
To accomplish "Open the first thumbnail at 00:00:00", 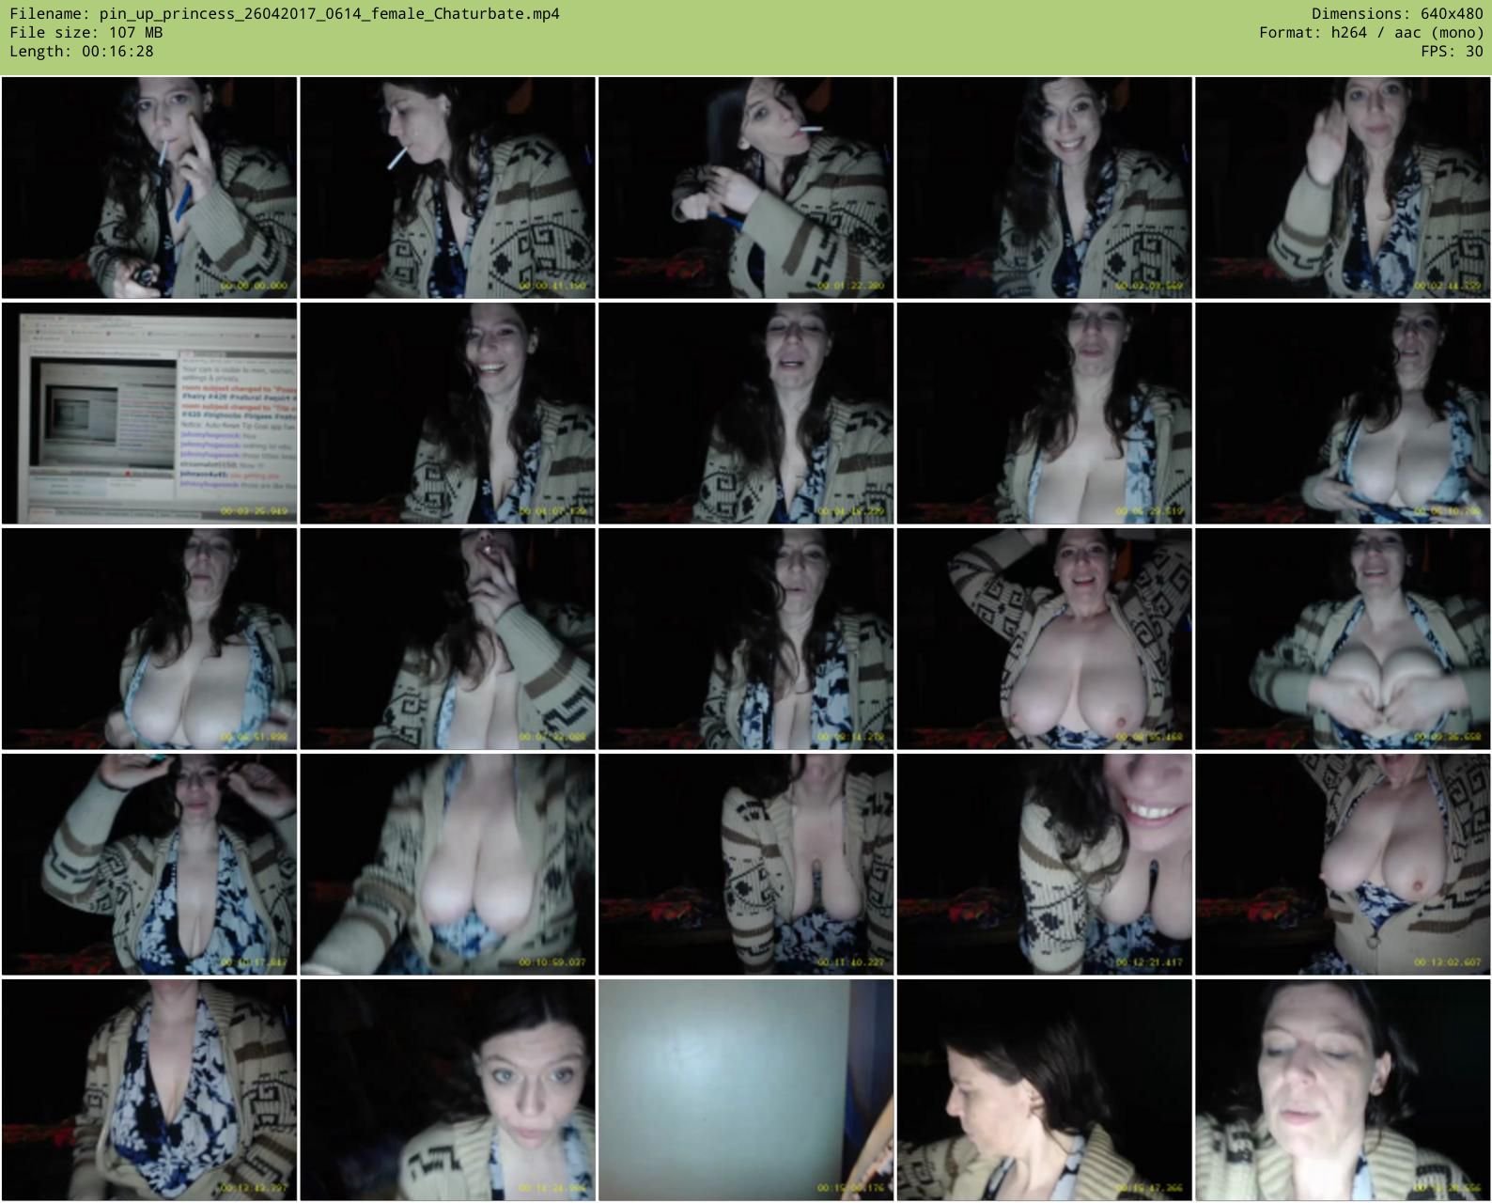I will [x=149, y=188].
